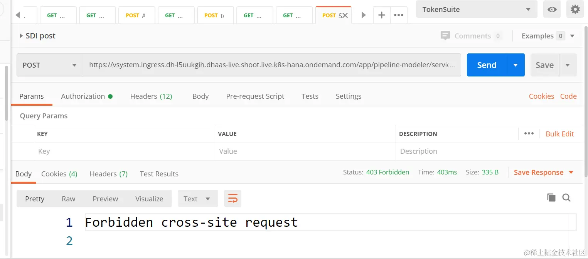Toggle line wrap icon in response toolbar
The image size is (588, 259).
(x=233, y=199)
